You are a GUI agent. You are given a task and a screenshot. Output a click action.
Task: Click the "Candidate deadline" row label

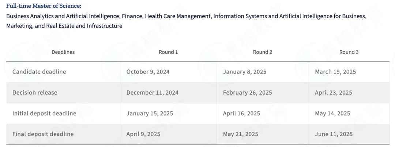click(39, 72)
